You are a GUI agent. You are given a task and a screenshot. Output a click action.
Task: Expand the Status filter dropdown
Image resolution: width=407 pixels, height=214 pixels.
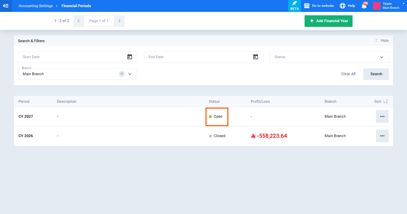point(329,57)
